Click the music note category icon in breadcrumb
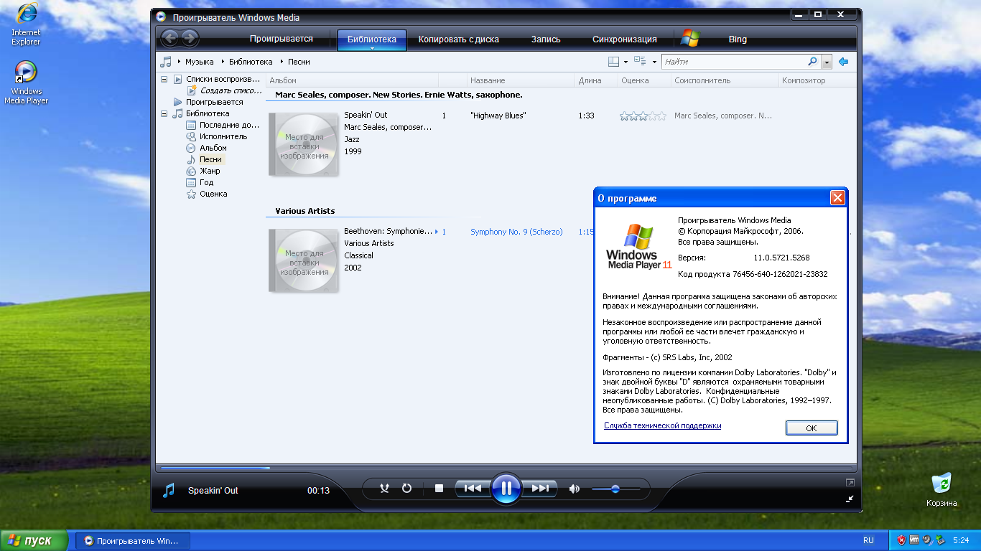Screen dimensions: 981x551 pyautogui.click(x=166, y=62)
